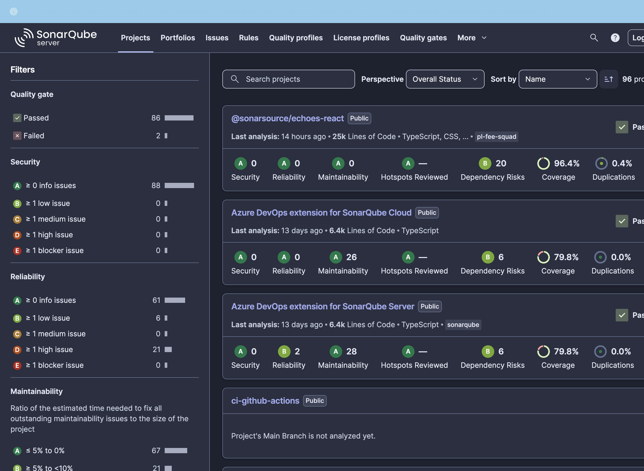Click Maintainability A badge showing 28

pos(335,351)
